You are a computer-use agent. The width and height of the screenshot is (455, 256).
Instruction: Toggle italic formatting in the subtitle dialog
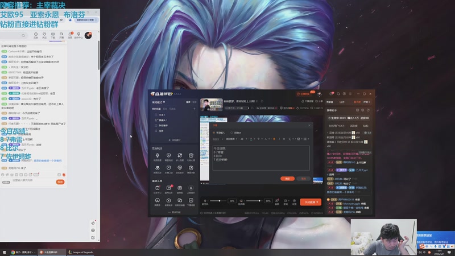[279, 139]
